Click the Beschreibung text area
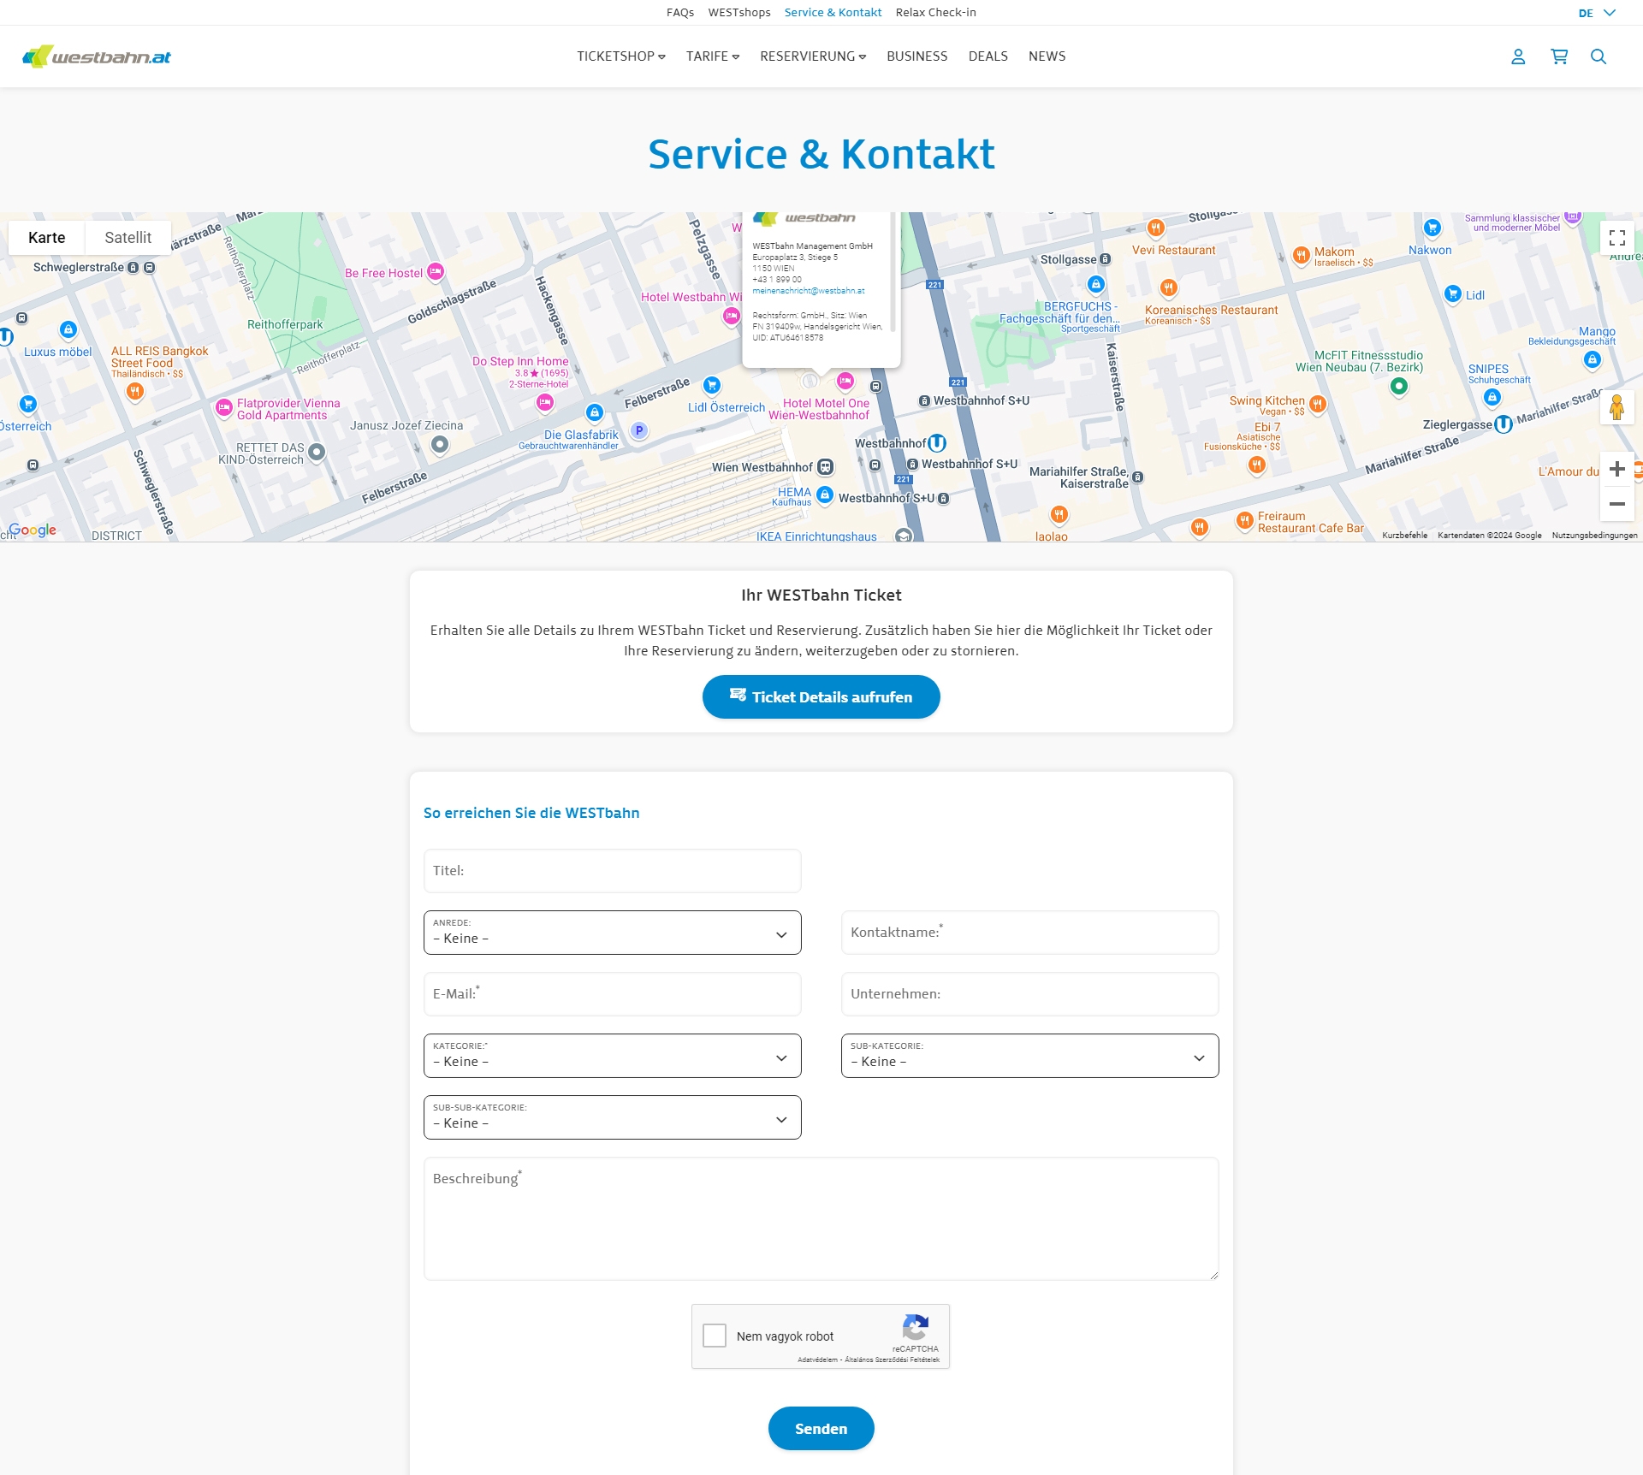Screen dimensions: 1643x1475 click(x=821, y=1219)
